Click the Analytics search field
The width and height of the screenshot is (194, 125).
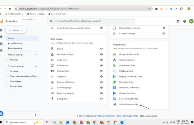[x=91, y=21]
